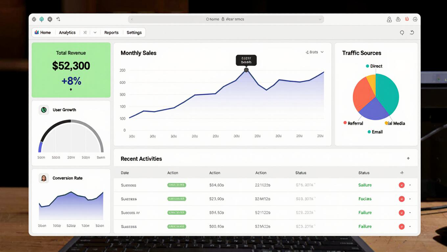The image size is (447, 252).
Task: Click the +8% change figure
Action: (71, 81)
